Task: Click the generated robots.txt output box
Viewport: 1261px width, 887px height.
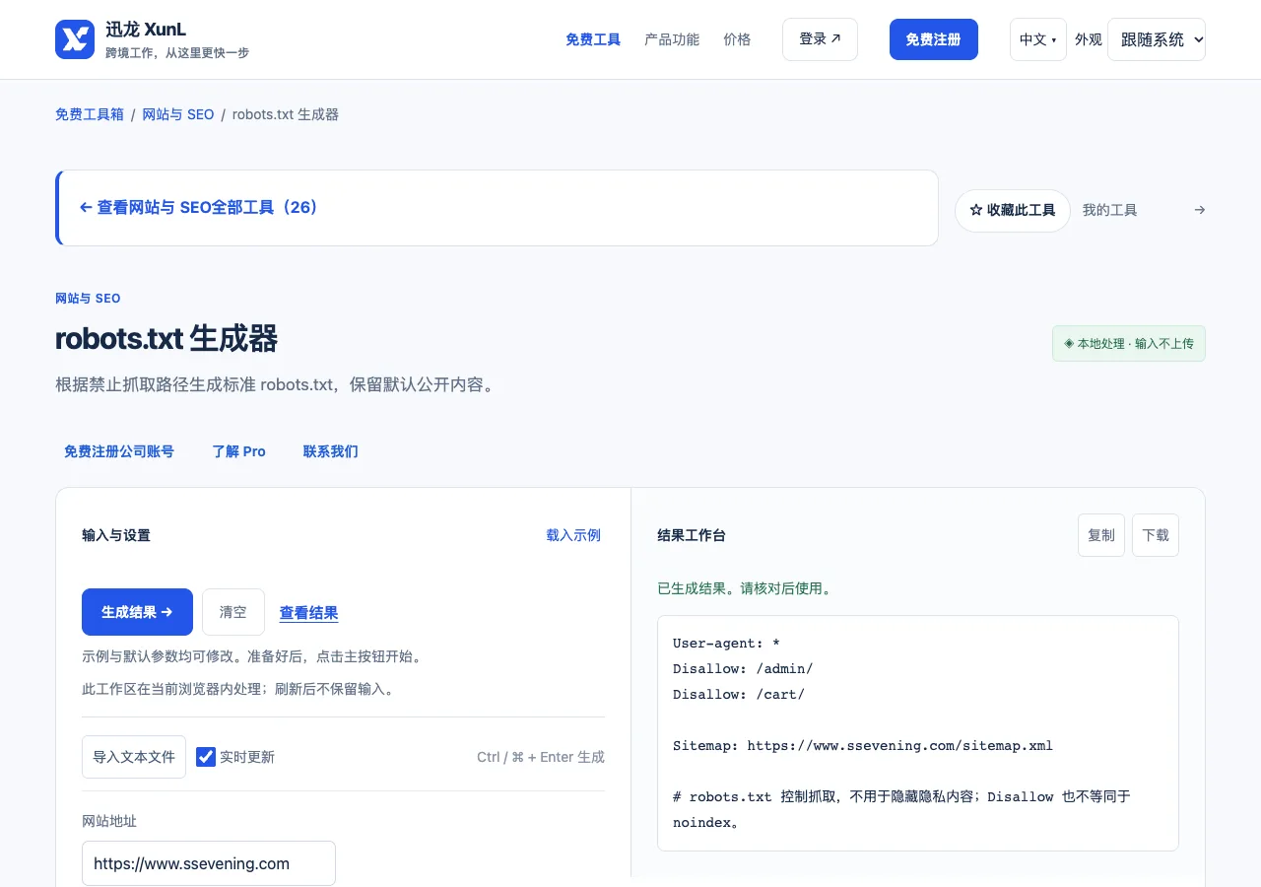Action: coord(918,733)
